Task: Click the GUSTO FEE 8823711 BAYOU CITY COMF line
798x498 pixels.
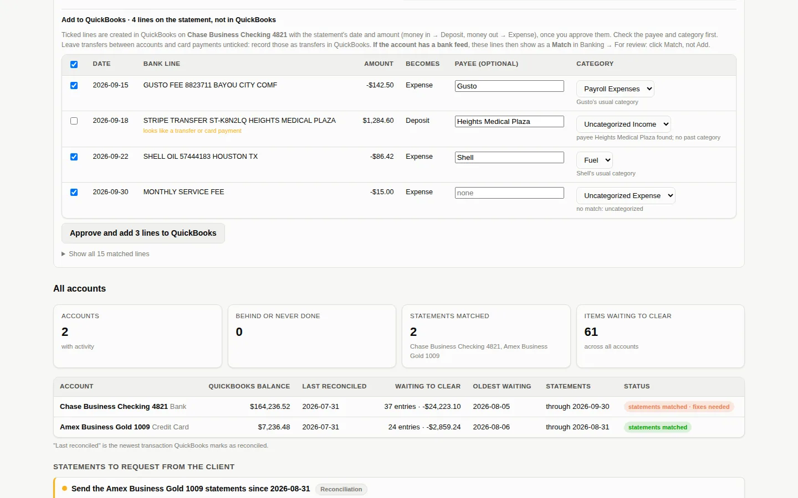Action: 210,85
